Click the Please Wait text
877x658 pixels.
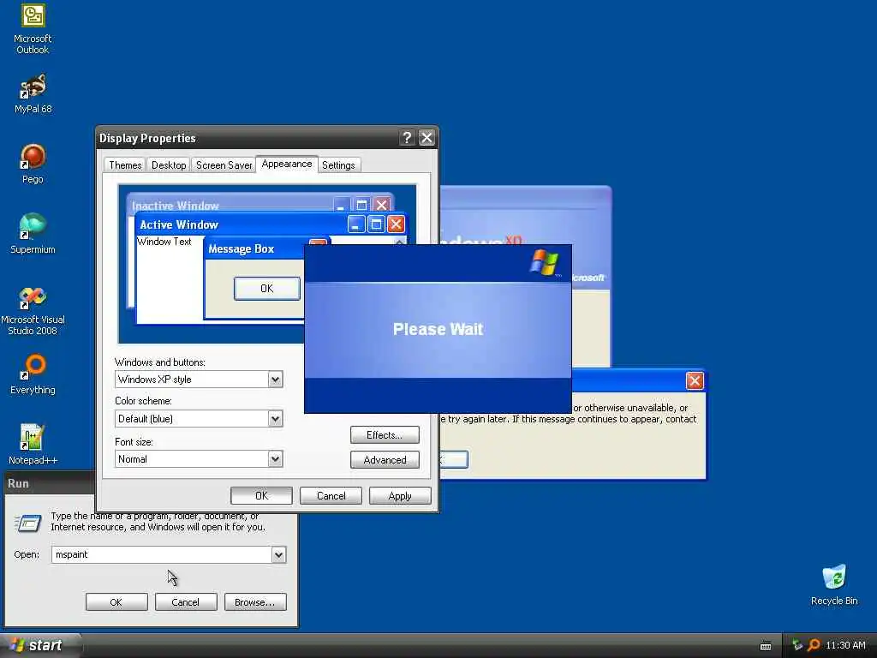(x=438, y=329)
